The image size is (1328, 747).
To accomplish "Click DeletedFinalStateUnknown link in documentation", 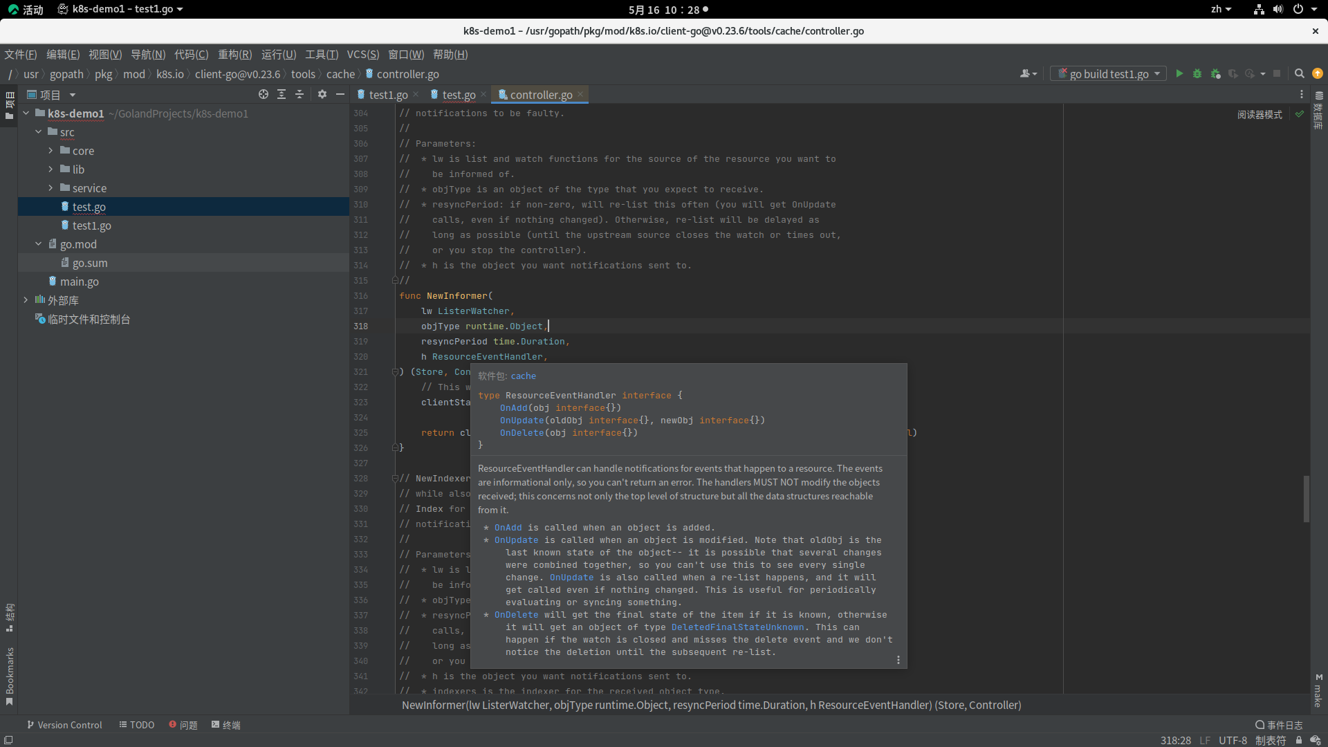I will click(x=738, y=627).
